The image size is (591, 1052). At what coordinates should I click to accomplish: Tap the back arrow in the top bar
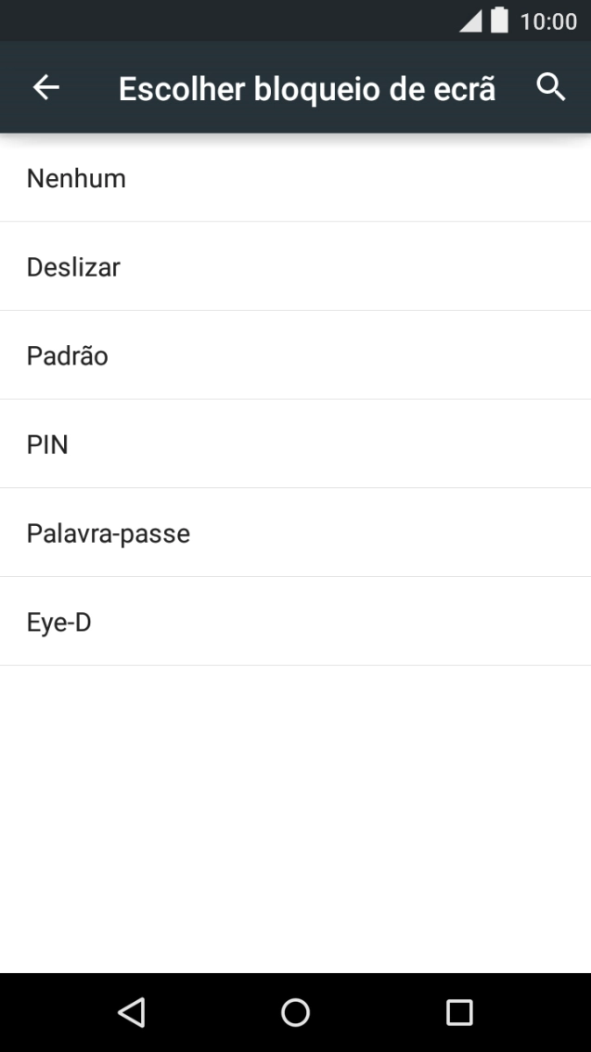click(x=45, y=88)
